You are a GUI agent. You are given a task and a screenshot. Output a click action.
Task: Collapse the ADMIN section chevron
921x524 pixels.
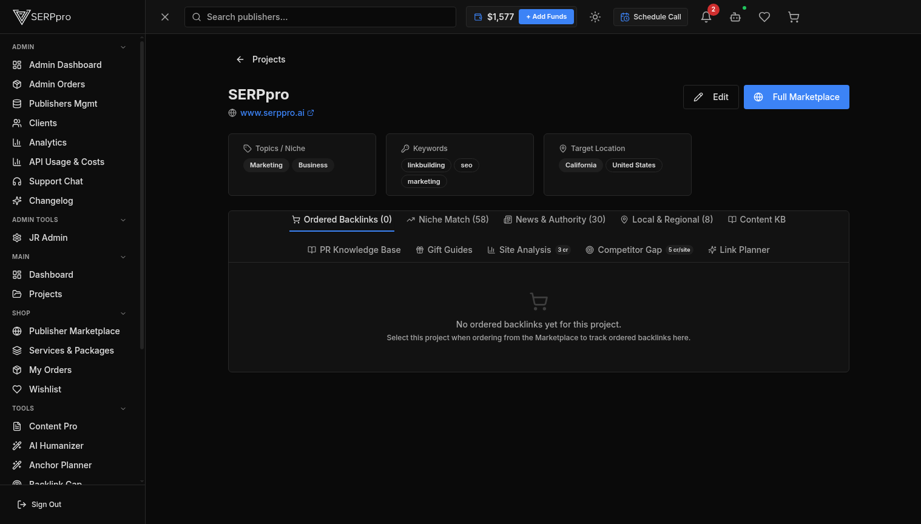click(x=123, y=47)
